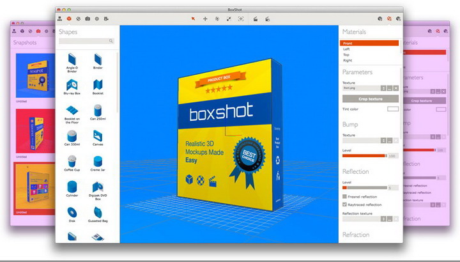The image size is (460, 262).
Task: Browse for Reflection texture with ellipsis button
Action: coord(390,219)
